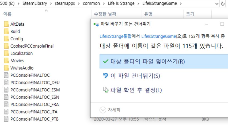Select the PCConsoleFINALTOC_ESM file icon
The width and height of the screenshot is (228, 125).
pyautogui.click(x=6, y=90)
